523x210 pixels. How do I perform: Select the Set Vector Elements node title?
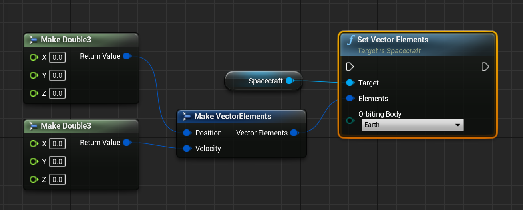click(392, 40)
